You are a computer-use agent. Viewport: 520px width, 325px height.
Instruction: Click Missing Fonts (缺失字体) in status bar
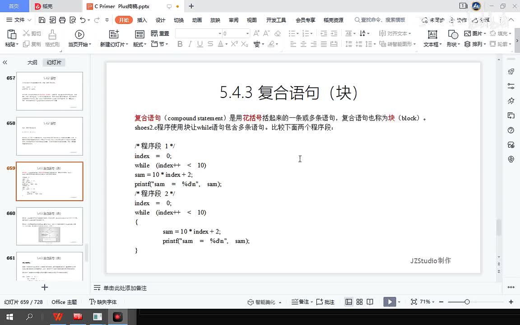103,302
